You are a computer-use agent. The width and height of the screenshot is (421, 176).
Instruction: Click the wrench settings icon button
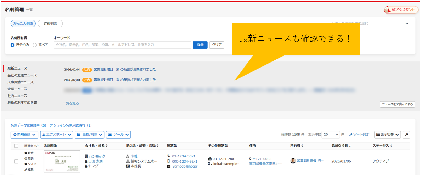click(x=406, y=135)
